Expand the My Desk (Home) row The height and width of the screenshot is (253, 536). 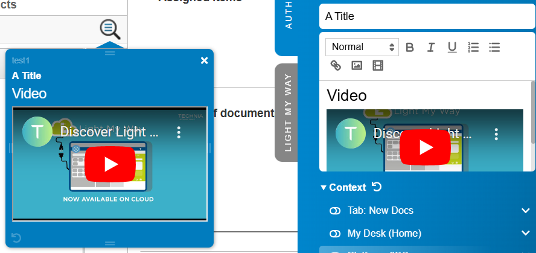click(526, 233)
